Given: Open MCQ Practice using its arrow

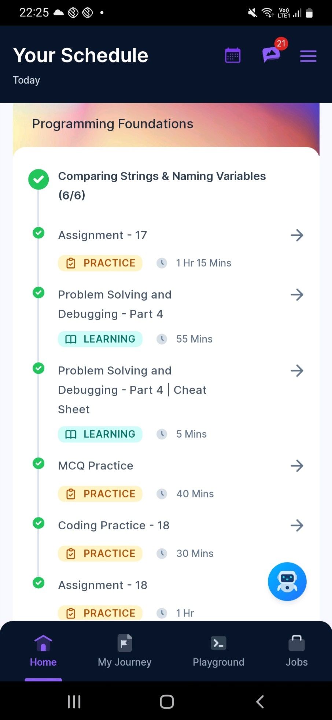Looking at the screenshot, I should [x=297, y=466].
